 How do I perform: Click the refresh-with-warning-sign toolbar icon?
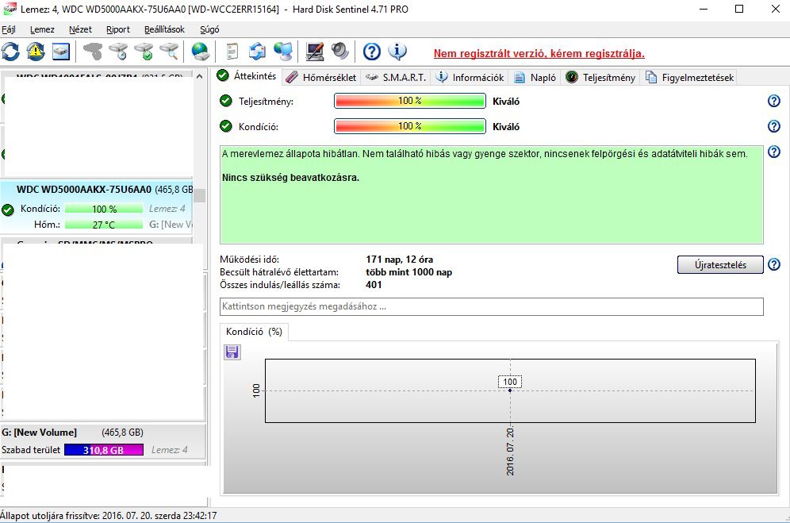point(35,52)
